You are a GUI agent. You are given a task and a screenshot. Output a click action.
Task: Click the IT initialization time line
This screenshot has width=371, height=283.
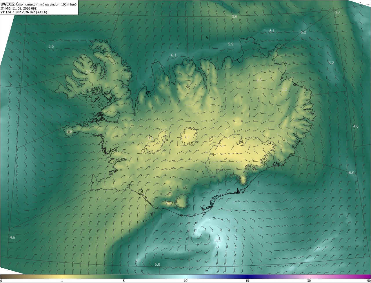[19, 8]
